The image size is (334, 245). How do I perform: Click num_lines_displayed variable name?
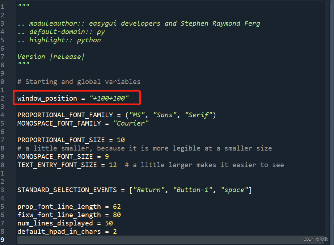[55, 223]
